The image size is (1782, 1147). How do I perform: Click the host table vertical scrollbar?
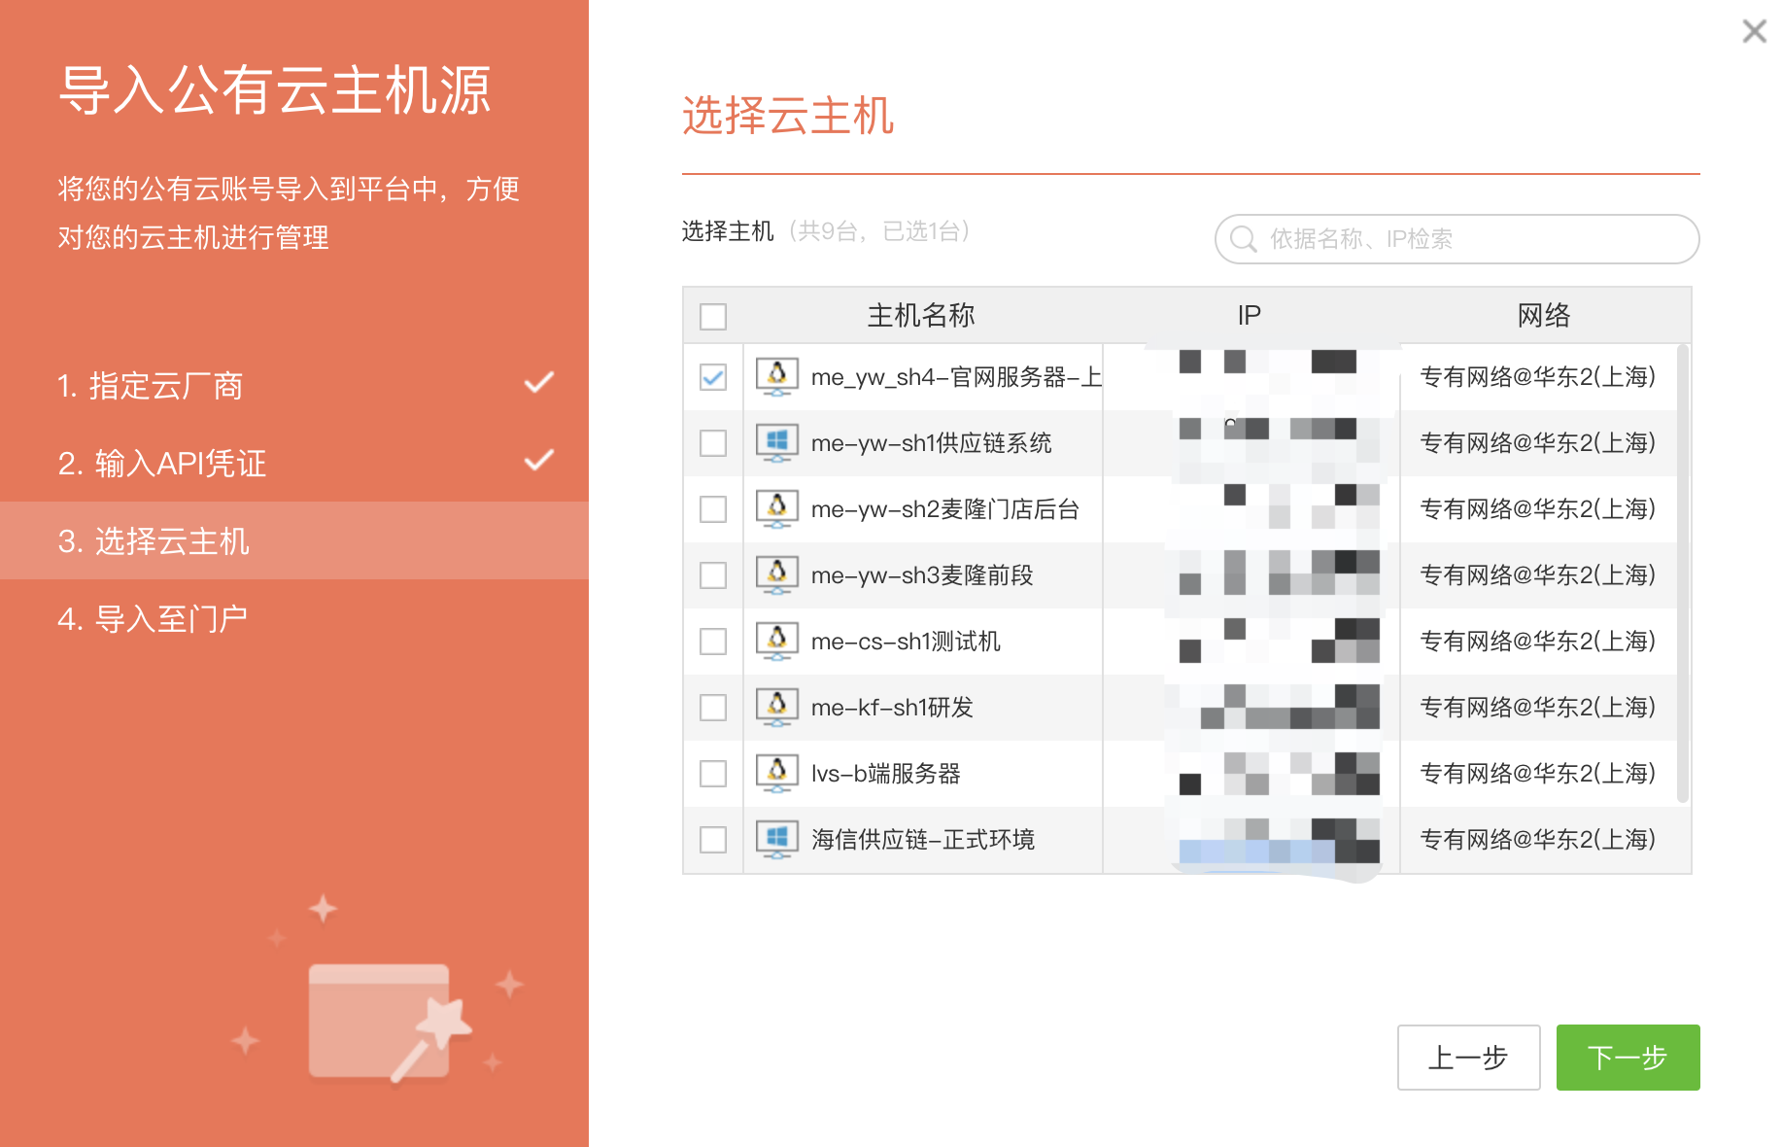point(1682,573)
